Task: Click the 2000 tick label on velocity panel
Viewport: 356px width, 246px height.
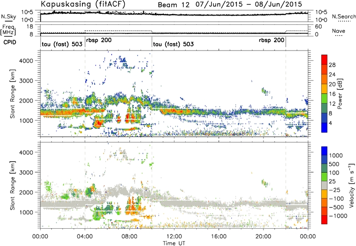Action: (x=26, y=192)
